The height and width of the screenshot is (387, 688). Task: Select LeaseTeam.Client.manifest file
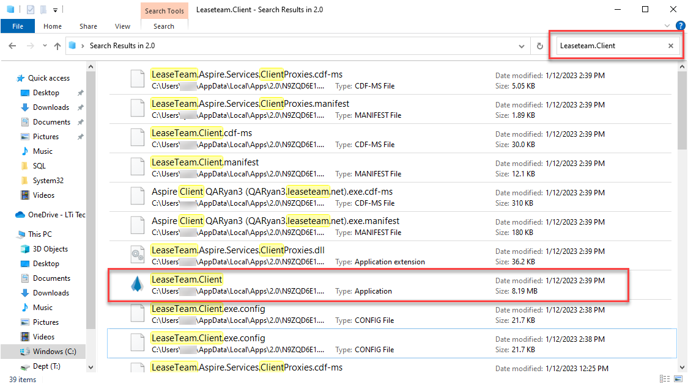pos(390,168)
